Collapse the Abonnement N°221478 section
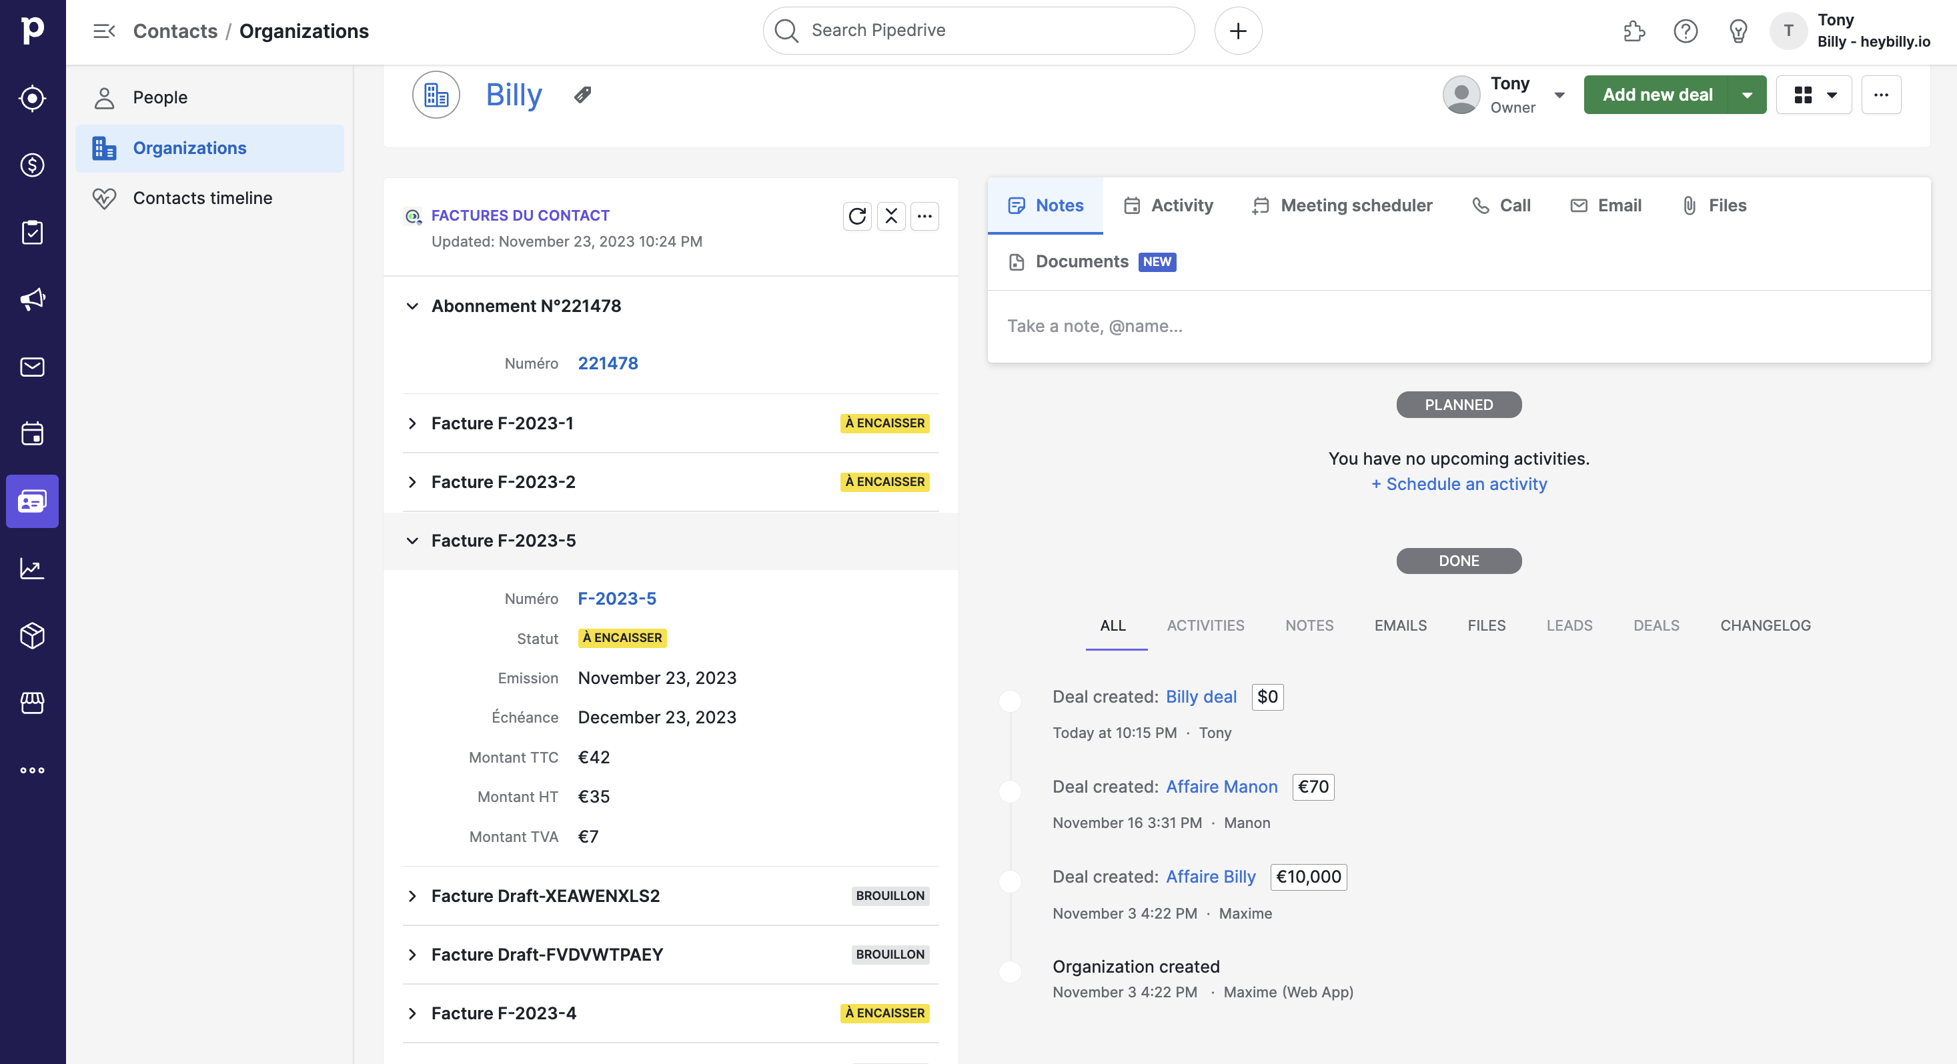The image size is (1957, 1064). [412, 306]
